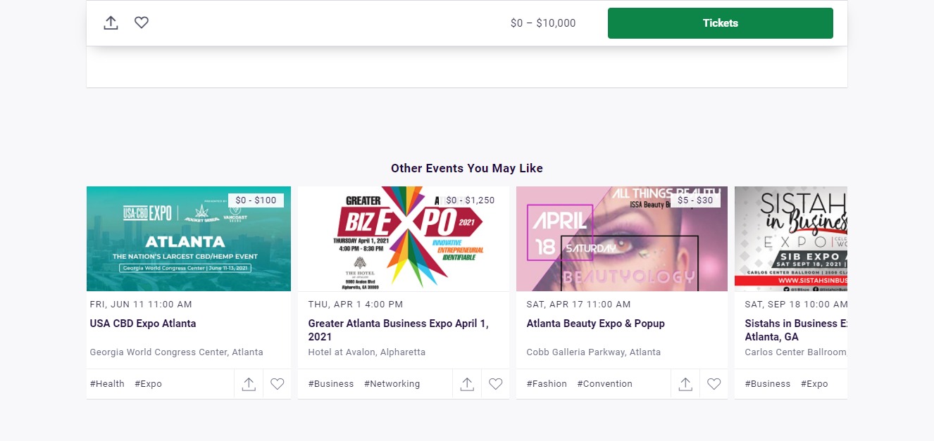The image size is (934, 441).
Task: Select the #Fashion tag
Action: [547, 384]
